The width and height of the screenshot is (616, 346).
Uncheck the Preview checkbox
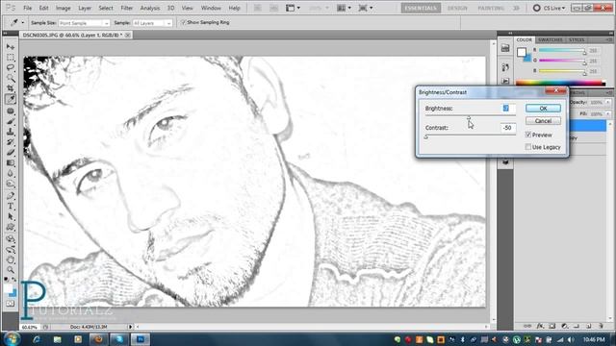coord(528,135)
